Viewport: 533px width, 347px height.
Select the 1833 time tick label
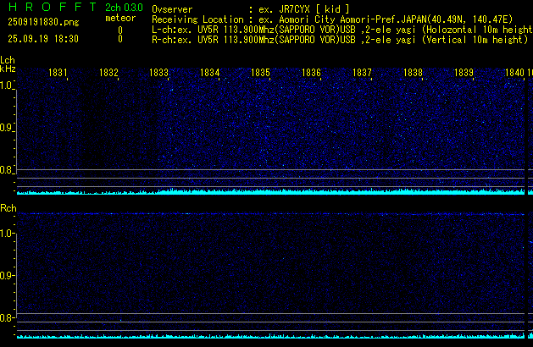pos(159,74)
